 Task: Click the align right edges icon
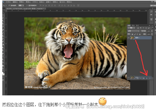tap(55, 5)
